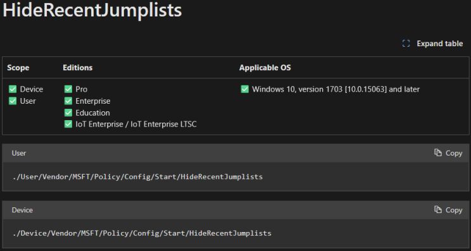Copy the User policy path
Viewport: 471px width, 251px height.
[x=448, y=153]
